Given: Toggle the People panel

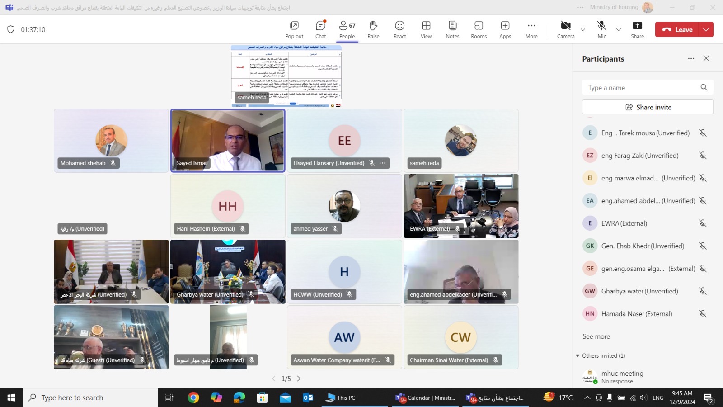Looking at the screenshot, I should point(347,30).
